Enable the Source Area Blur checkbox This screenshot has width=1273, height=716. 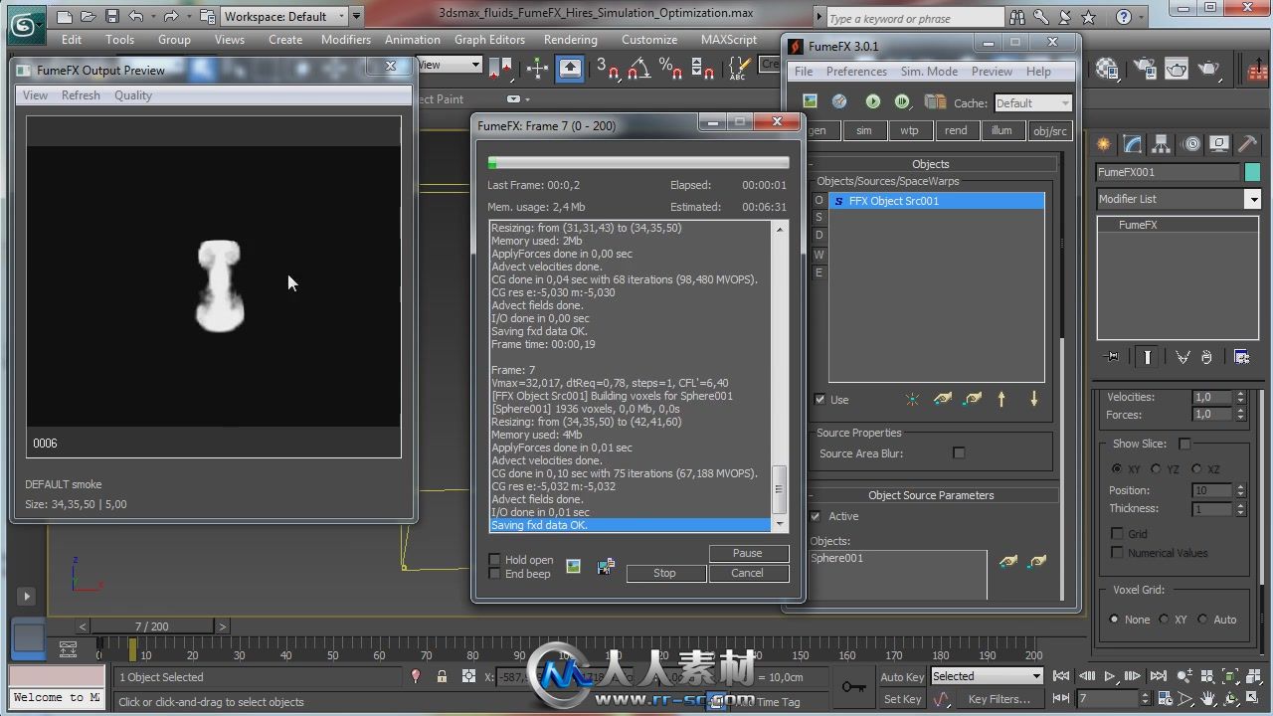click(x=959, y=452)
